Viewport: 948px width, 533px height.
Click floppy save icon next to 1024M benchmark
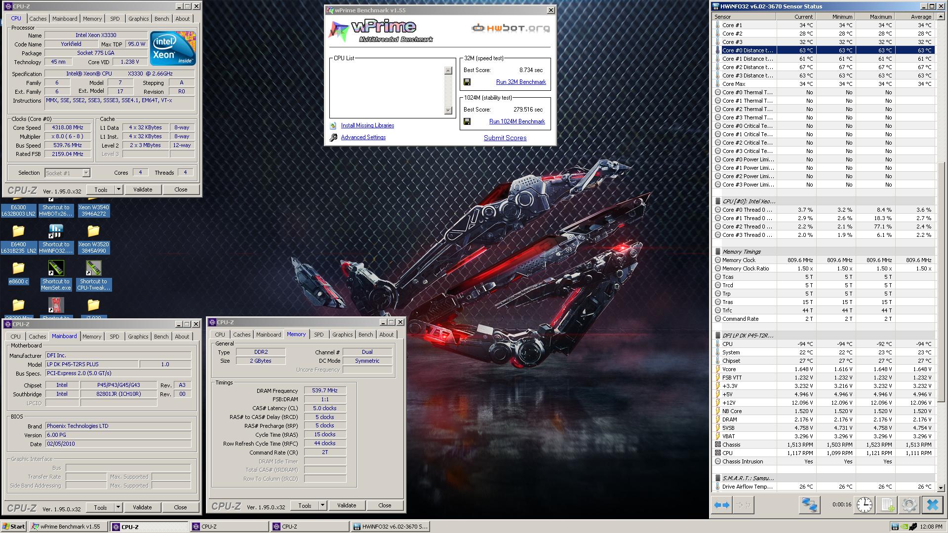[467, 121]
